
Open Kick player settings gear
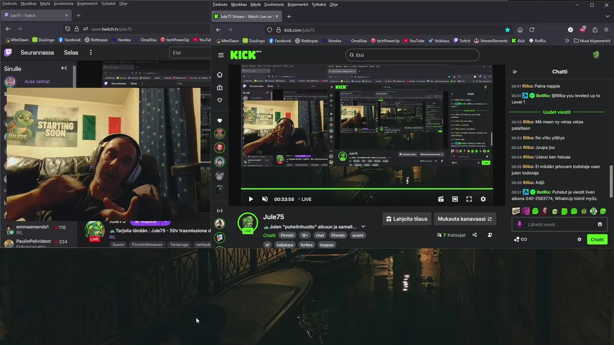pos(483,199)
